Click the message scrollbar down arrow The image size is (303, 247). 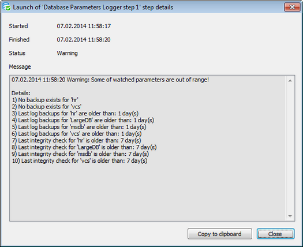coord(290,216)
